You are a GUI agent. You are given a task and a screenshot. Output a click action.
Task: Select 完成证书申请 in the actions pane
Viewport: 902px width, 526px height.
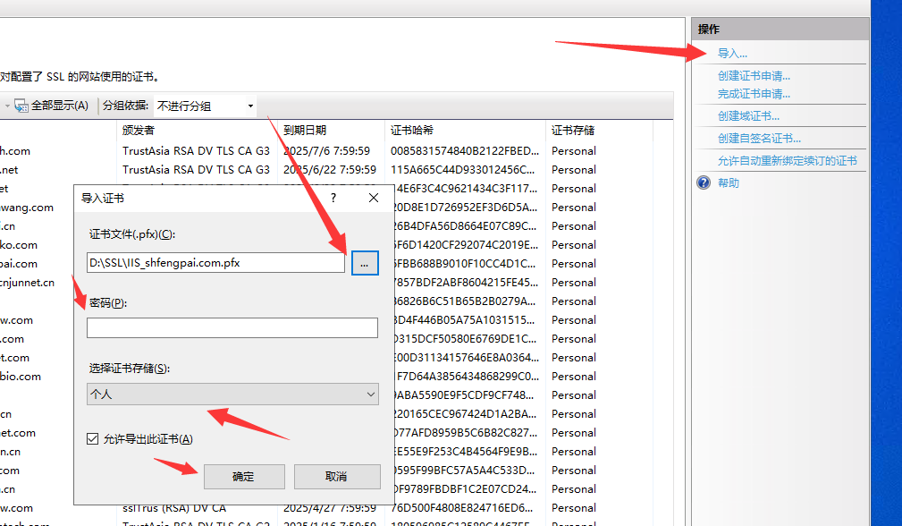point(754,93)
